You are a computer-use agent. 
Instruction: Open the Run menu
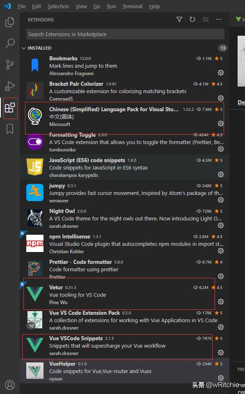(x=111, y=6)
